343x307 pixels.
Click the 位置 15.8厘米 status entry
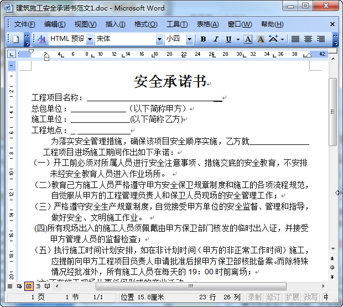point(142,297)
